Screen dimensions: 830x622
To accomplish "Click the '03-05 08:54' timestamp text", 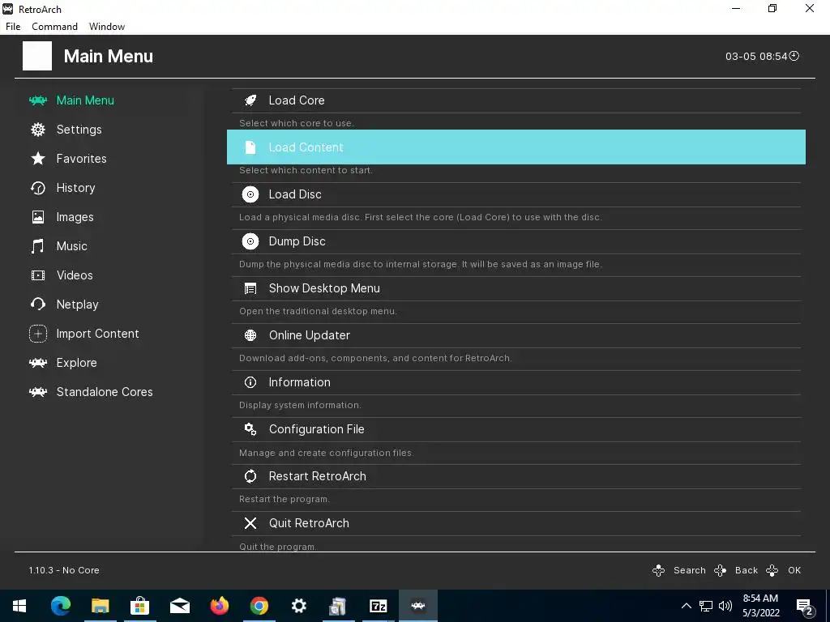I will pos(756,56).
